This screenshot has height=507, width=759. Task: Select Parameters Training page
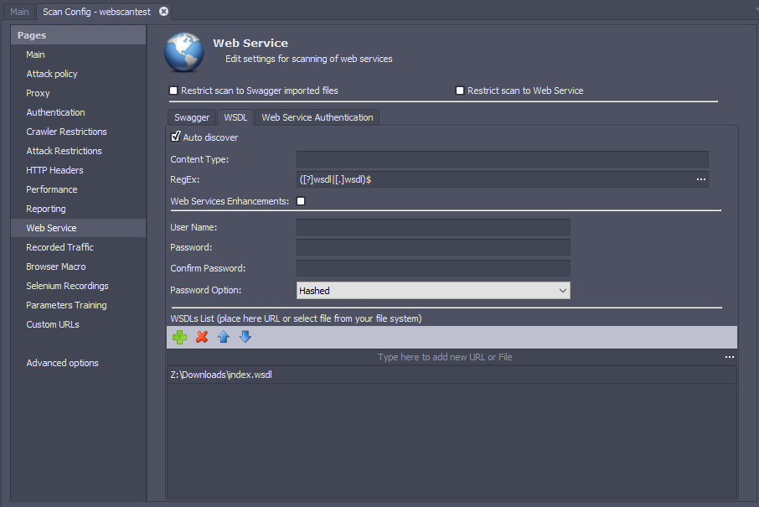pyautogui.click(x=79, y=306)
